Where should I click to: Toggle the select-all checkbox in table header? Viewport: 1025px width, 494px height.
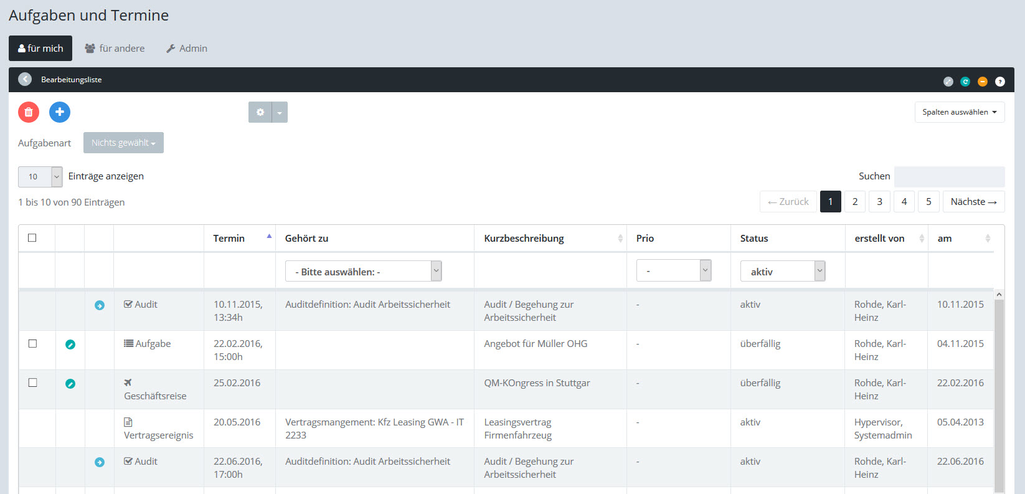tap(32, 238)
